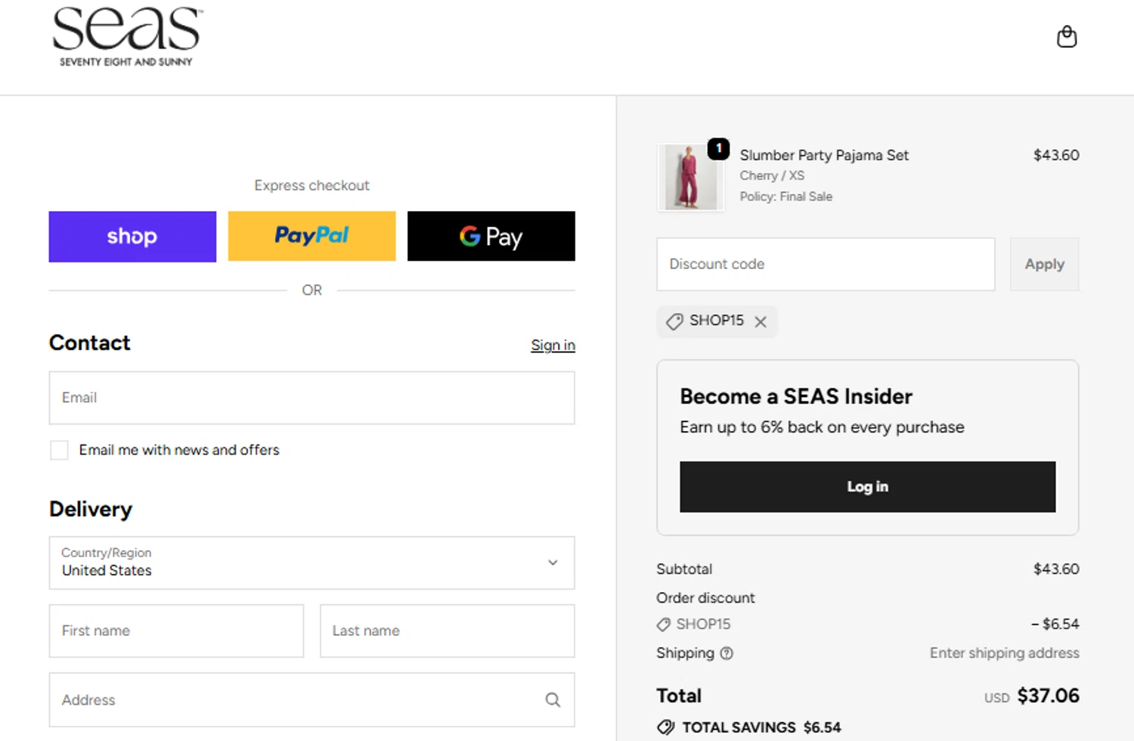
Task: Click the Address input field
Action: click(311, 700)
